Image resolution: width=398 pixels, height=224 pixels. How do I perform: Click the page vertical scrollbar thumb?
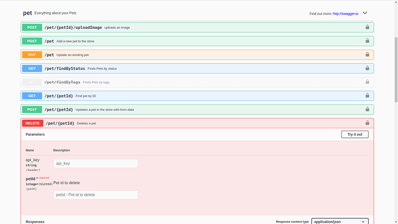click(x=396, y=70)
